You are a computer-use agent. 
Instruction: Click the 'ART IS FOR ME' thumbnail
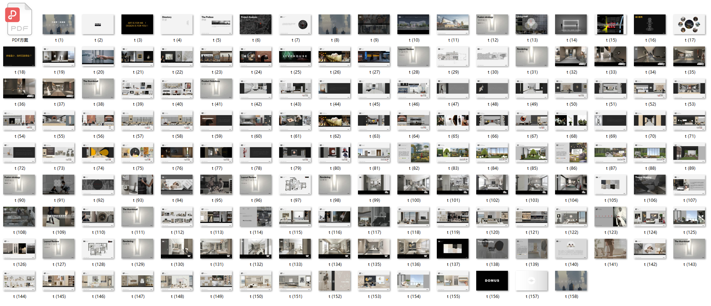137,24
